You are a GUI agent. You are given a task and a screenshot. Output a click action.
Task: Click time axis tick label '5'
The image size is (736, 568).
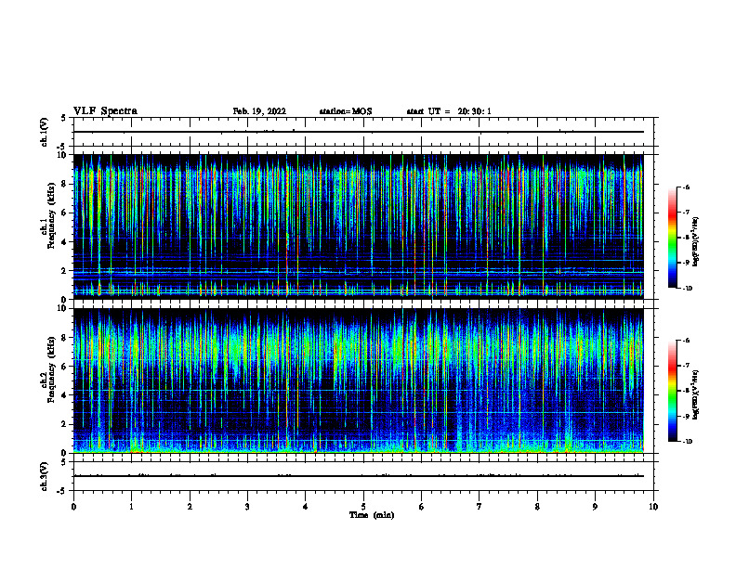[x=363, y=507]
